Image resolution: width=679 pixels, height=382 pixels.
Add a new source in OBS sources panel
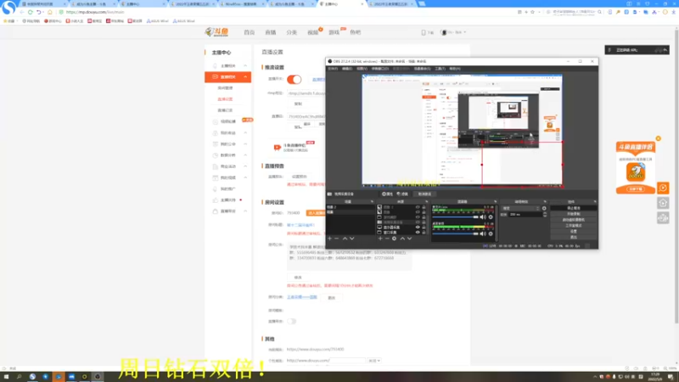coord(380,239)
